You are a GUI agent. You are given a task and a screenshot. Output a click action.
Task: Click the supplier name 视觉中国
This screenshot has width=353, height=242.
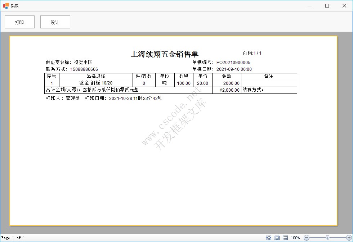coord(83,62)
